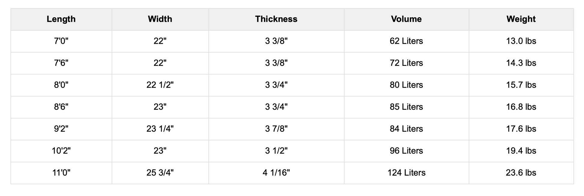584x196 pixels.
Task: Select the Width column header
Action: [x=160, y=19]
